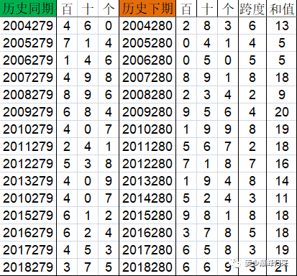Select 和值 value 16
The image size is (297, 276).
281,164
